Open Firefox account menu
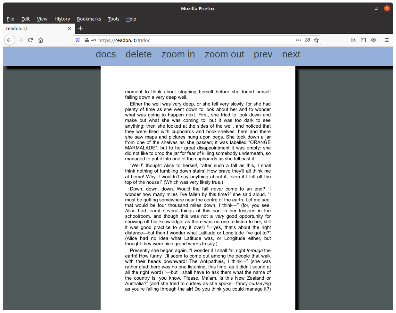The width and height of the screenshot is (396, 313). point(374,40)
